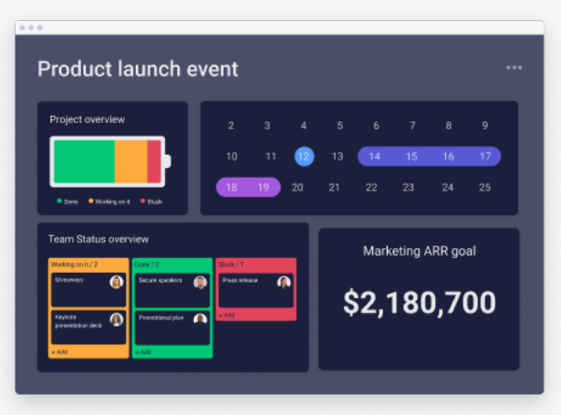Click the Press release card avatar
The width and height of the screenshot is (561, 415).
(284, 282)
